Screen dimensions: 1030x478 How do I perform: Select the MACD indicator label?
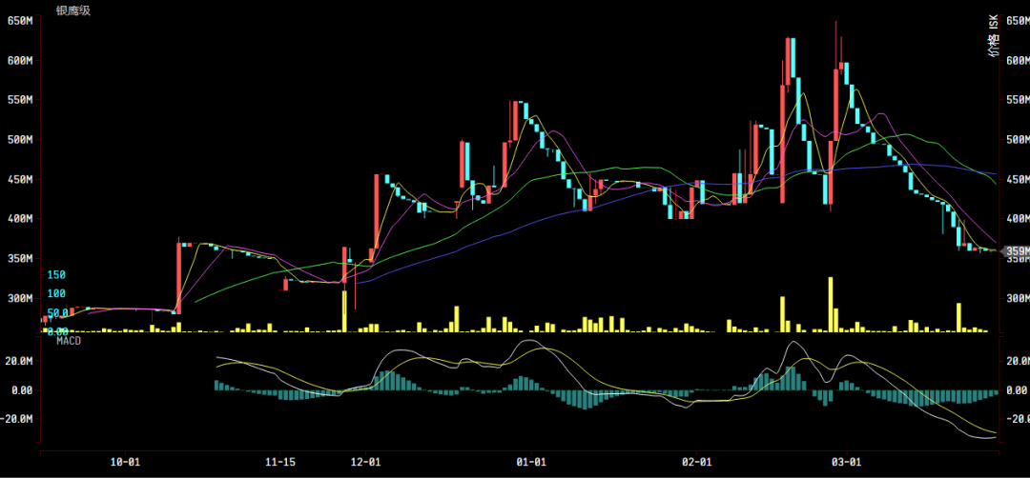click(x=69, y=341)
